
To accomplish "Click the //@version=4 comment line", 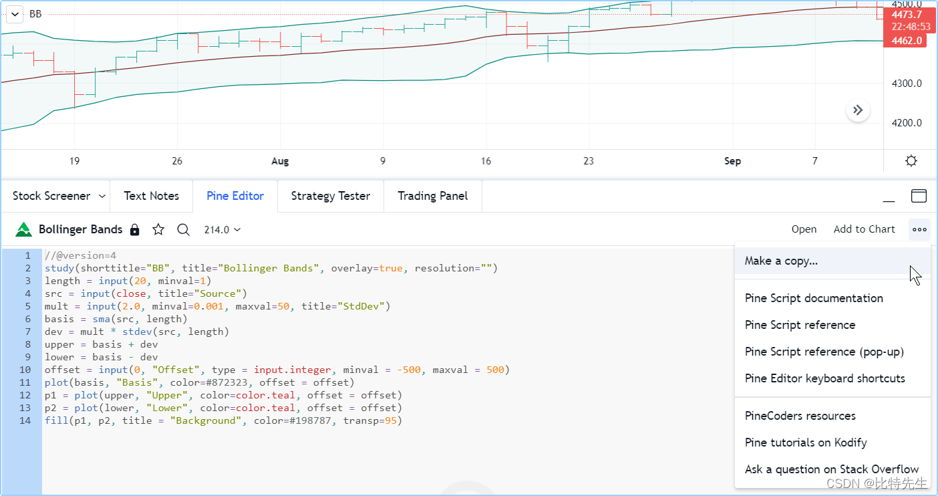I will [x=81, y=255].
